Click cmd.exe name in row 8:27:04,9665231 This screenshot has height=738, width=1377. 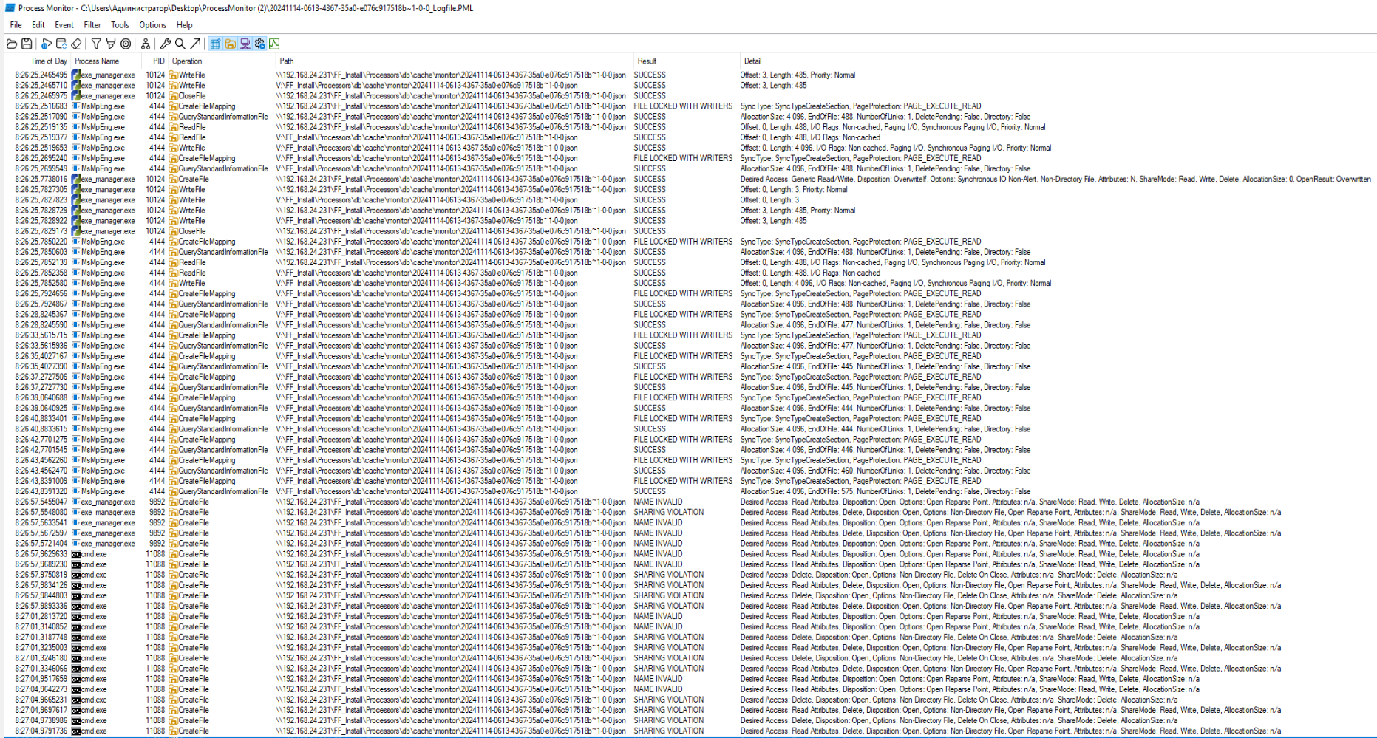[x=94, y=700]
